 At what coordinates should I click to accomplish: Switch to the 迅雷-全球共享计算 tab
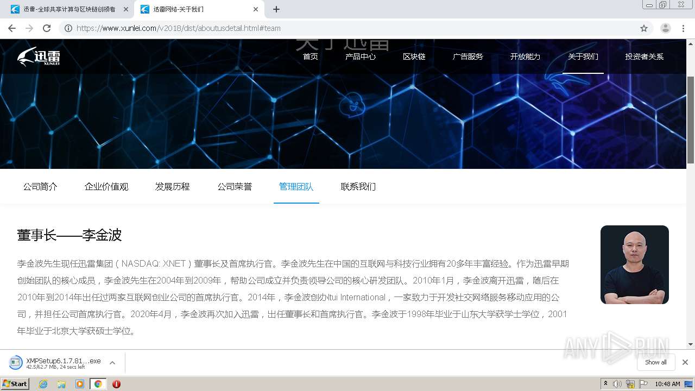69,9
